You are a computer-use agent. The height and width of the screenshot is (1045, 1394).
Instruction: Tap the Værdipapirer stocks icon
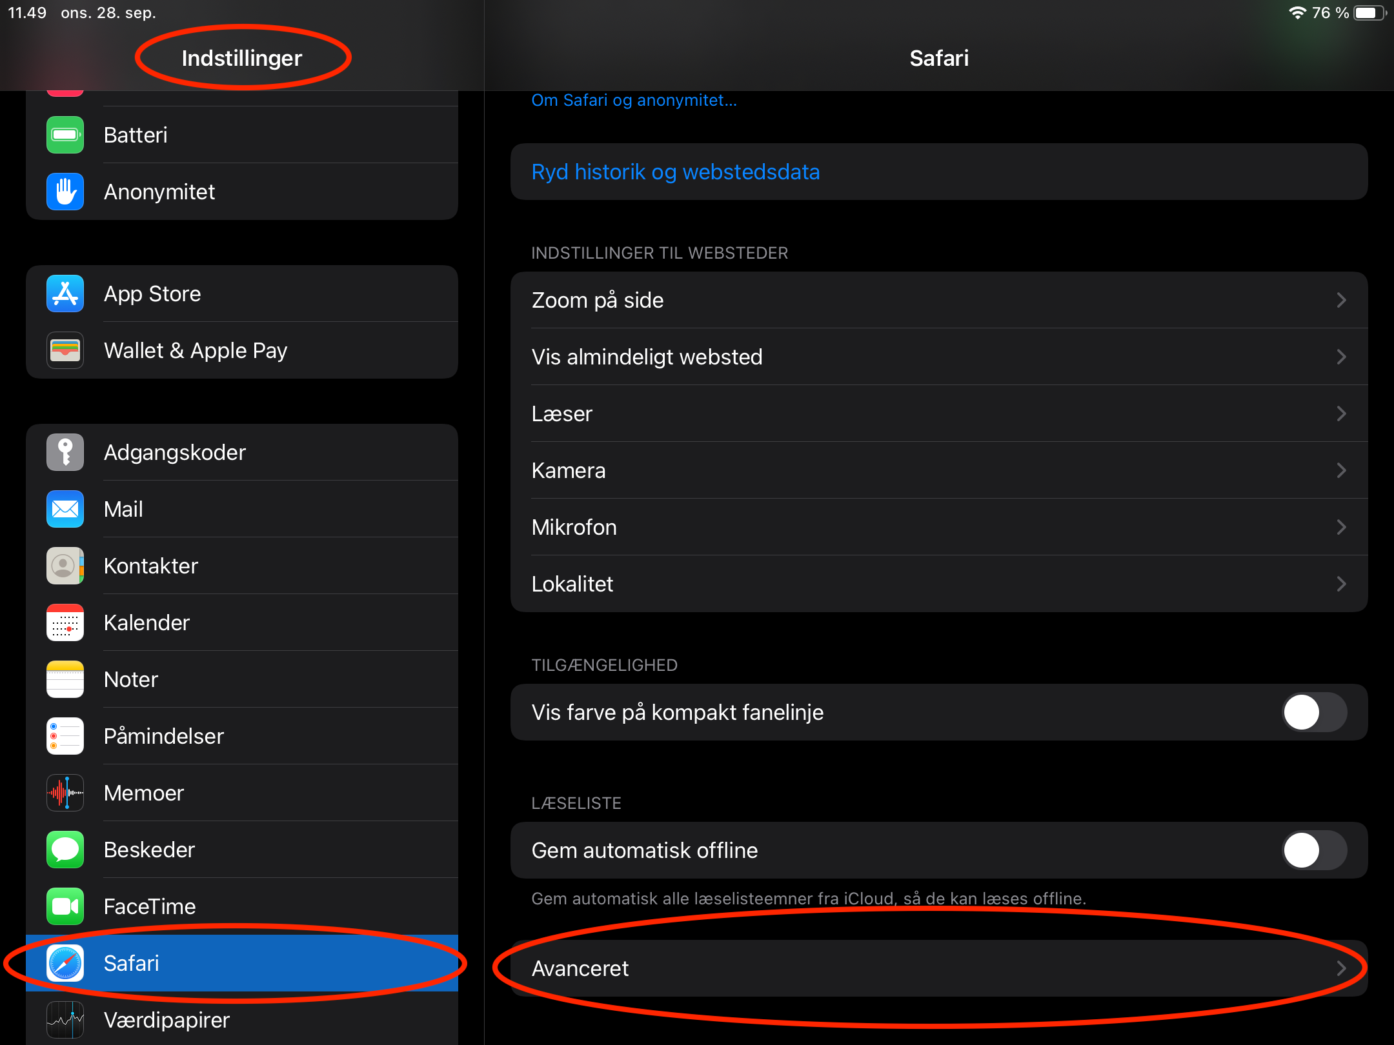pyautogui.click(x=65, y=1020)
